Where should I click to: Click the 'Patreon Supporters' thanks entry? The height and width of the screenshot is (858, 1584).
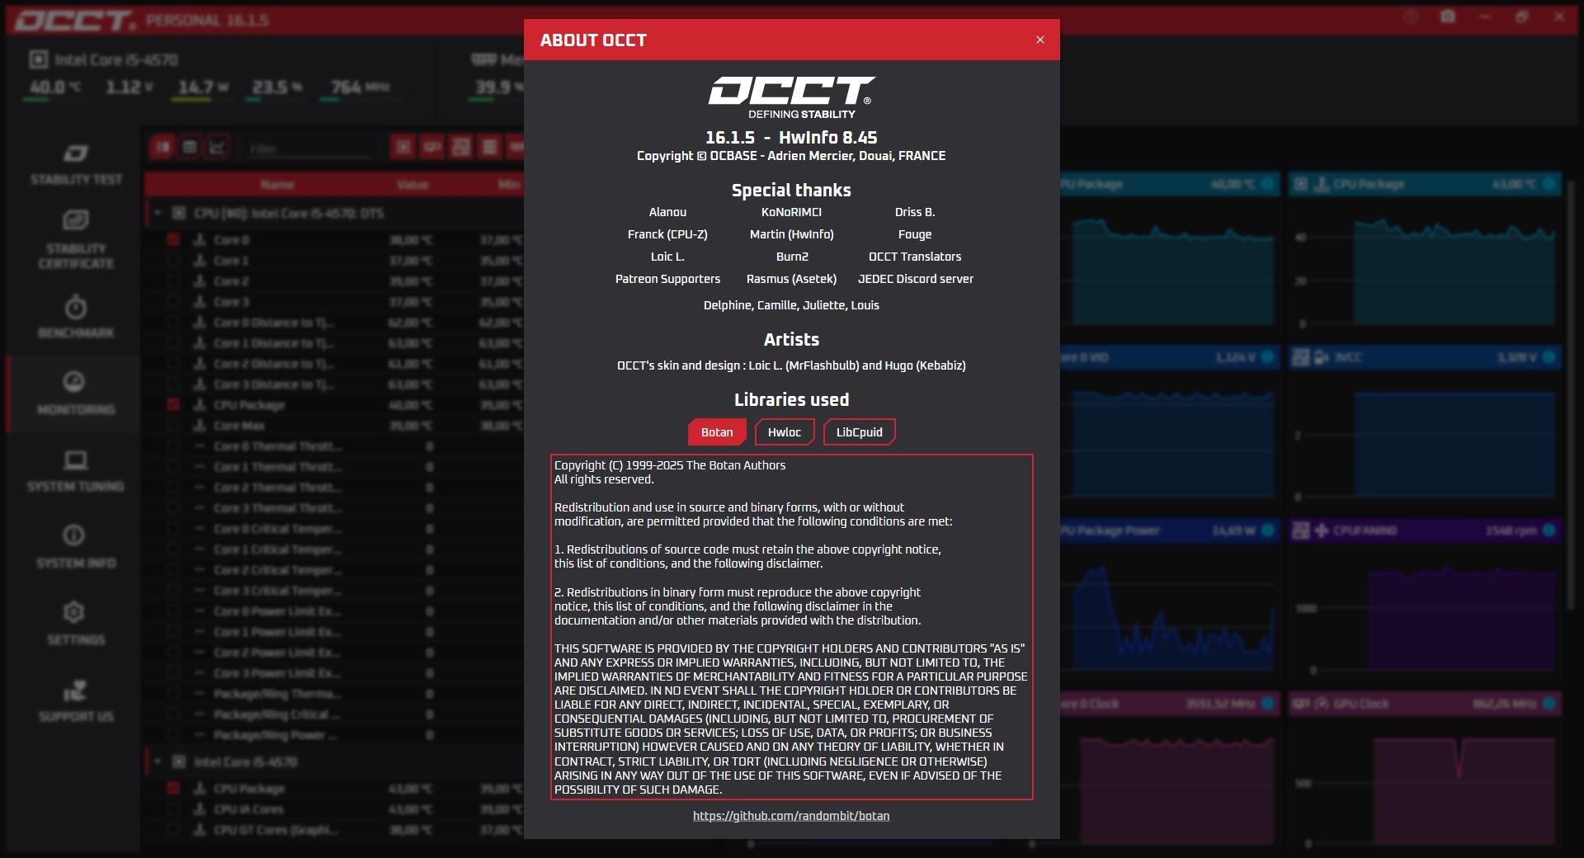[x=667, y=279]
